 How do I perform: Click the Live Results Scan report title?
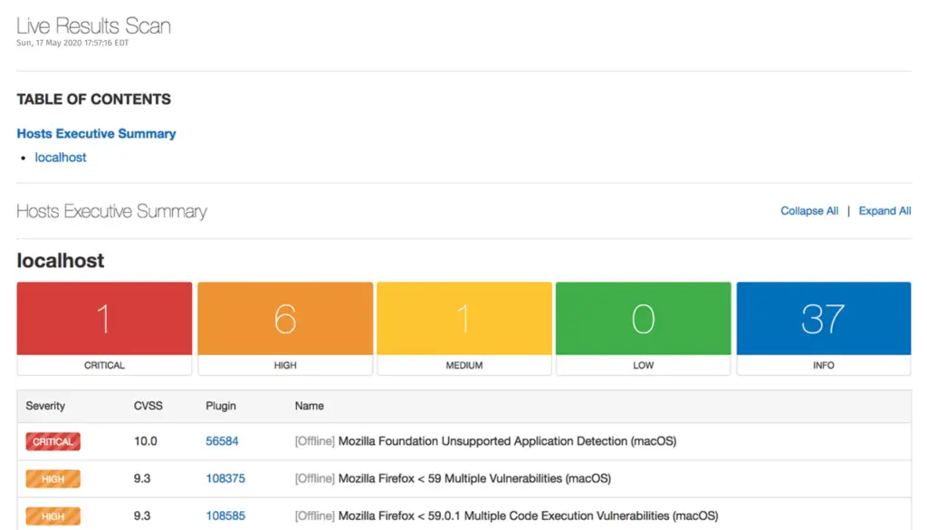(92, 25)
